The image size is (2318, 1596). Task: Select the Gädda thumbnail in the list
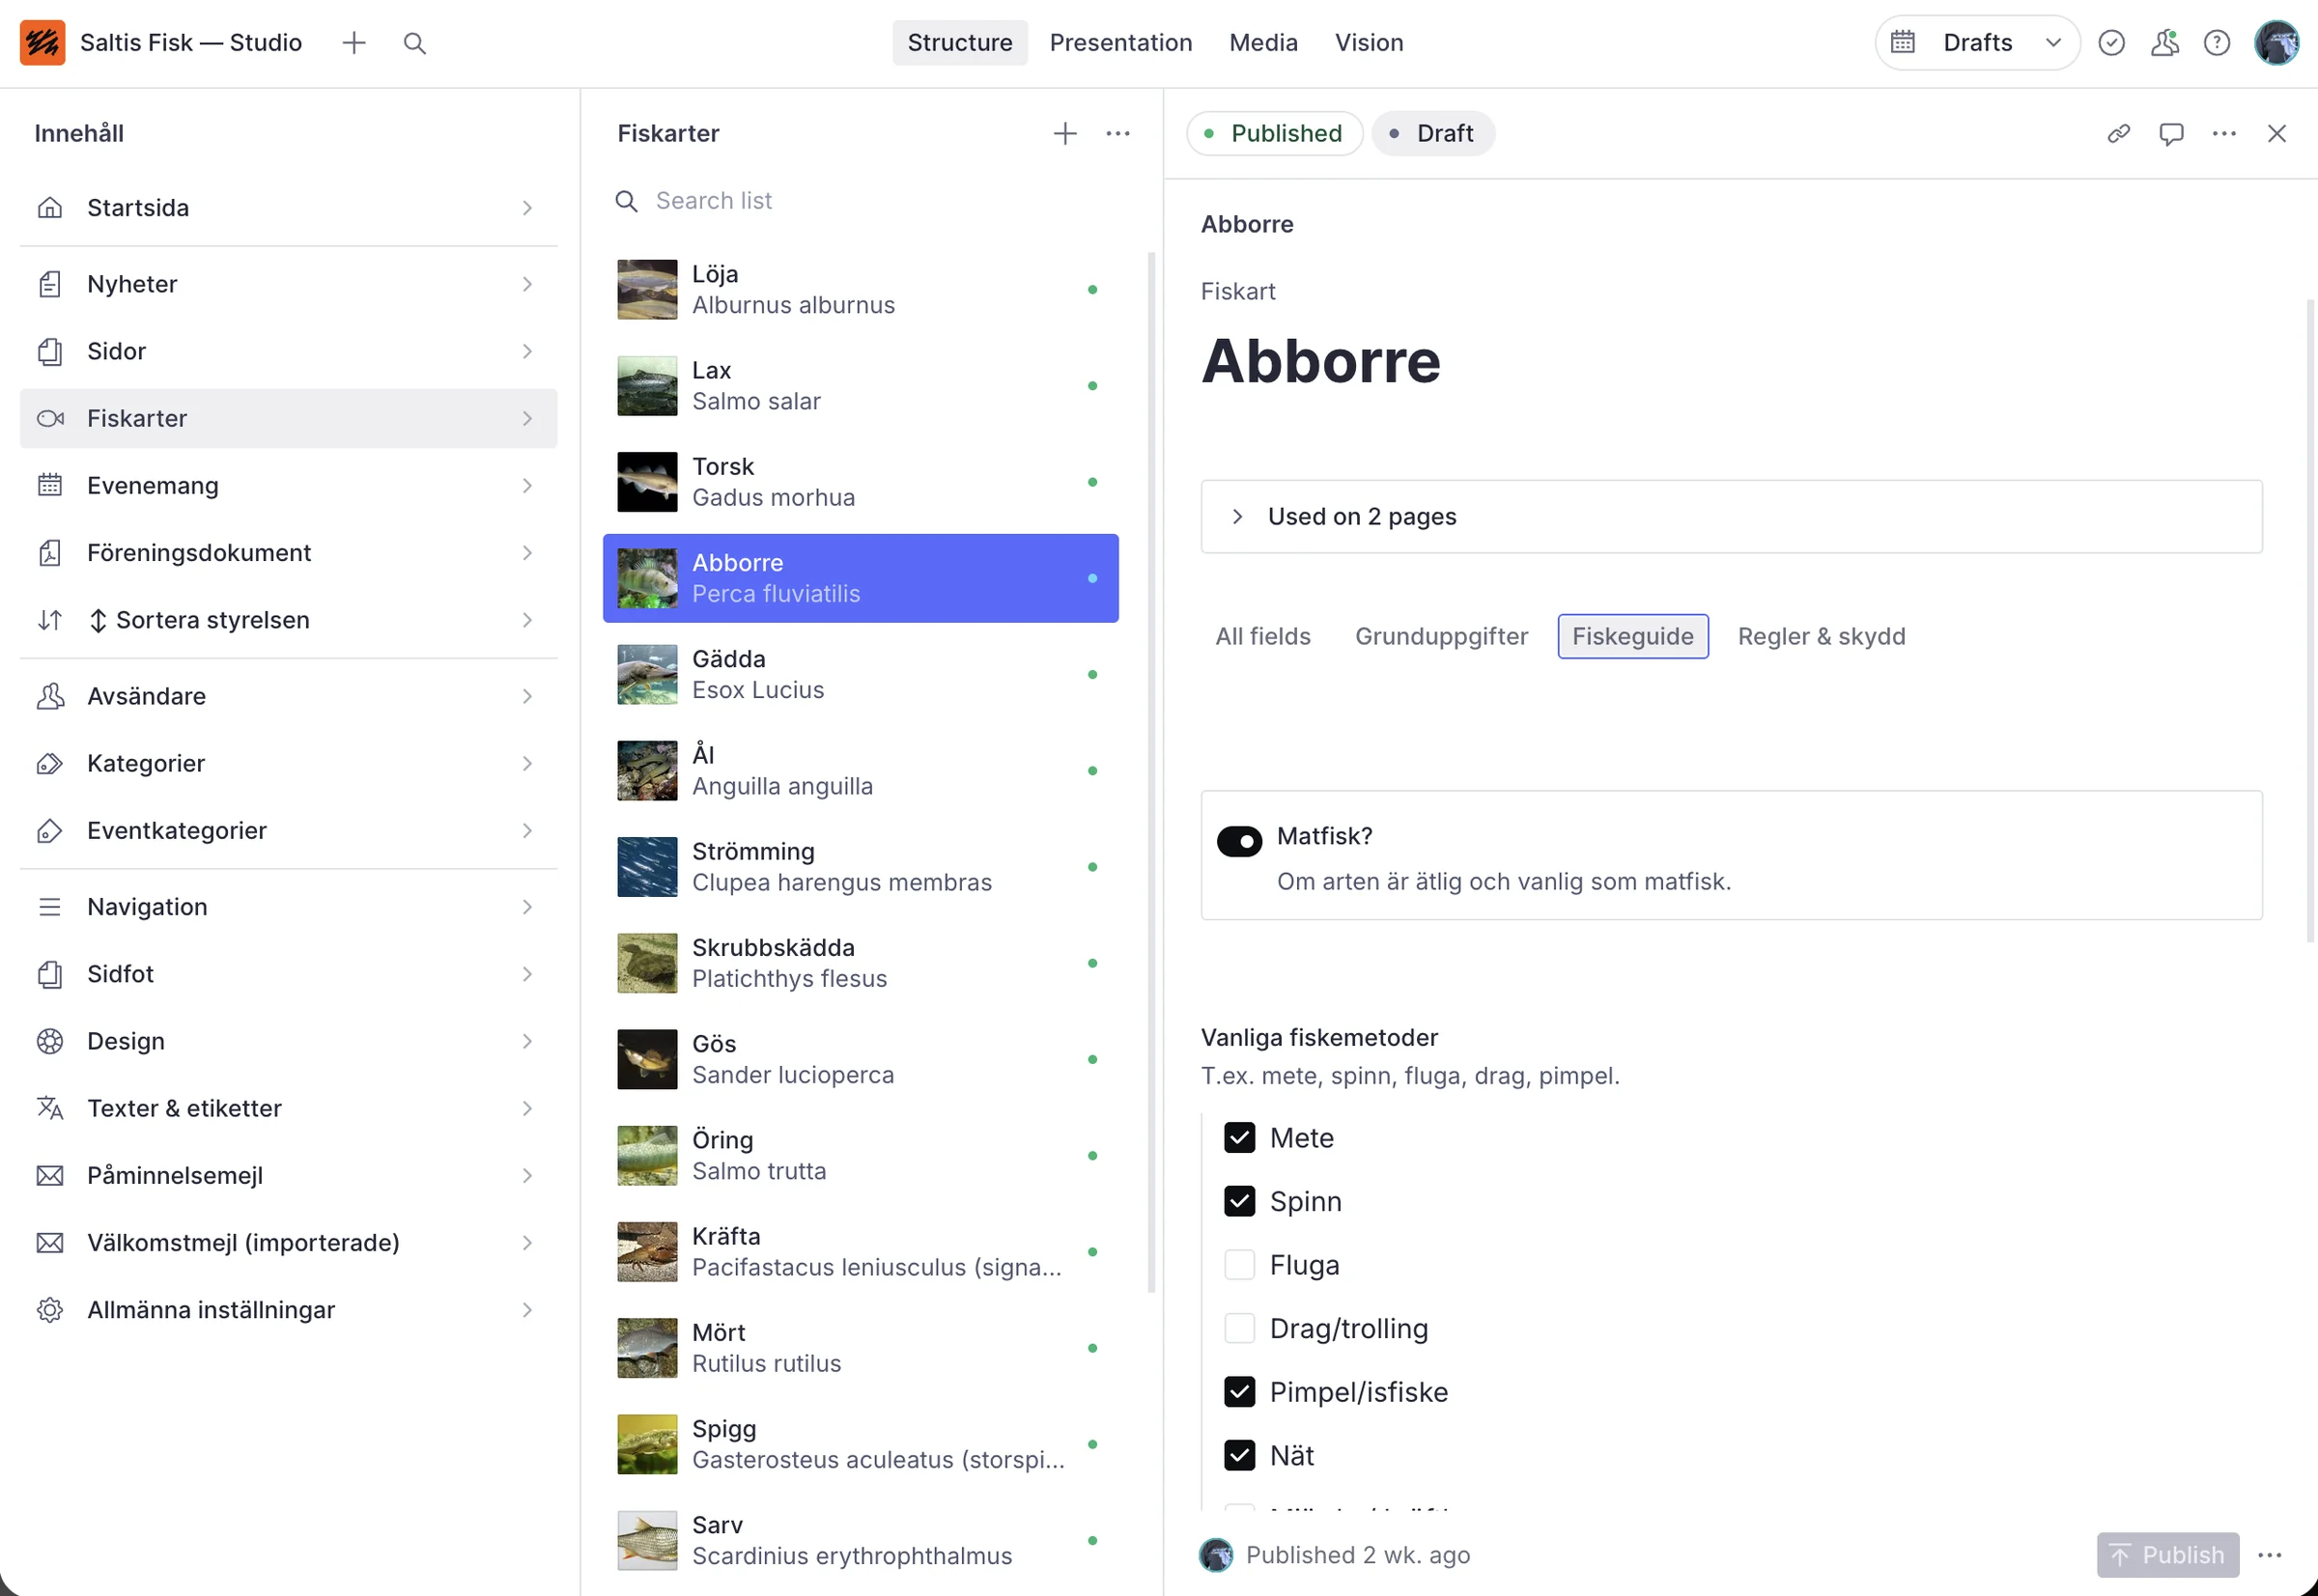pyautogui.click(x=646, y=675)
